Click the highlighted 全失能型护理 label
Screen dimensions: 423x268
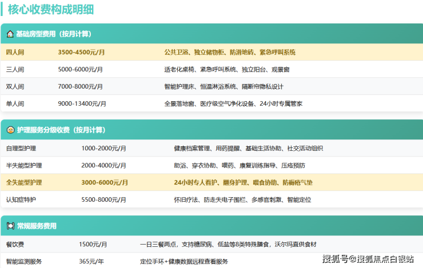[x=23, y=182]
